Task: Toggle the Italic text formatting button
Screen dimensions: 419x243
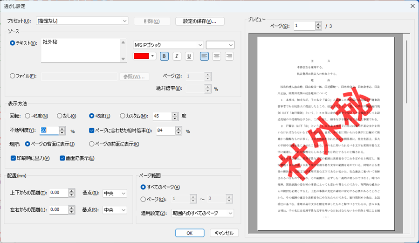Action: tap(177, 56)
